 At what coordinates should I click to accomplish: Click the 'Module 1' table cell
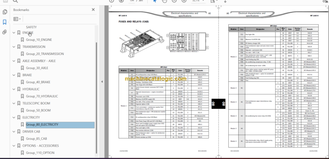[124, 106]
